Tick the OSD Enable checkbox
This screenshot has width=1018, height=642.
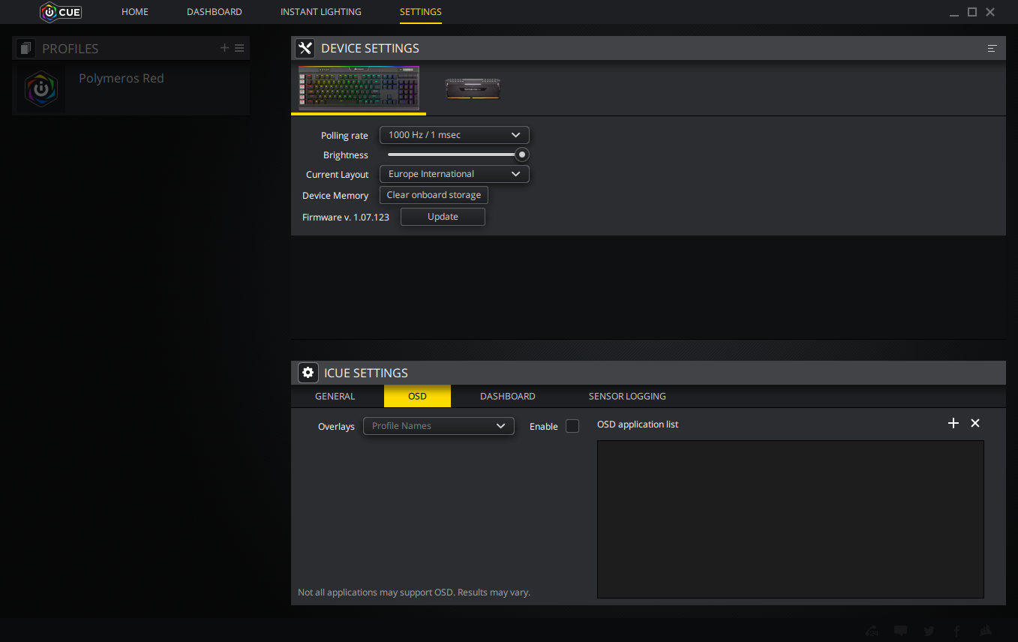(x=572, y=426)
